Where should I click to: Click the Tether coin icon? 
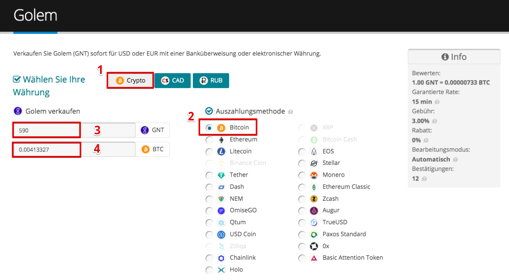pyautogui.click(x=221, y=175)
